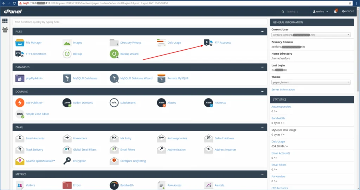Collapse the Domains section

click(x=262, y=91)
